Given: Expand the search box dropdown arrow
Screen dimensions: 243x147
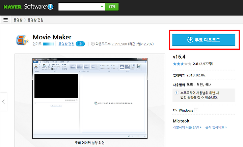Looking at the screenshot, I should pyautogui.click(x=102, y=7).
